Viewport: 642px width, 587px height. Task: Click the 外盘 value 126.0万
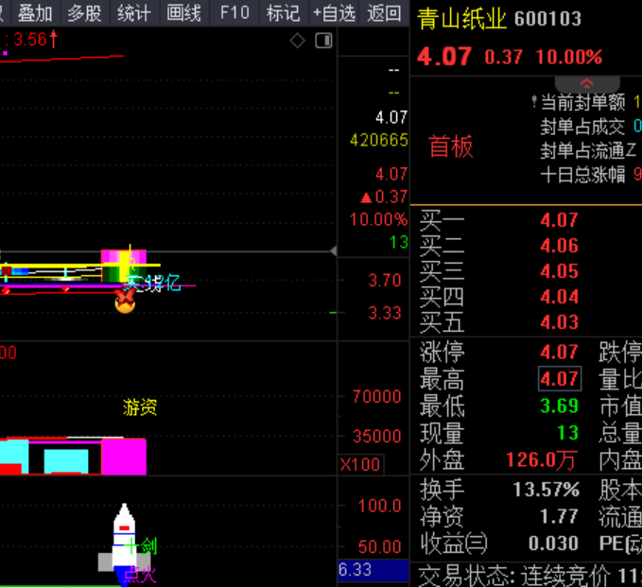541,459
